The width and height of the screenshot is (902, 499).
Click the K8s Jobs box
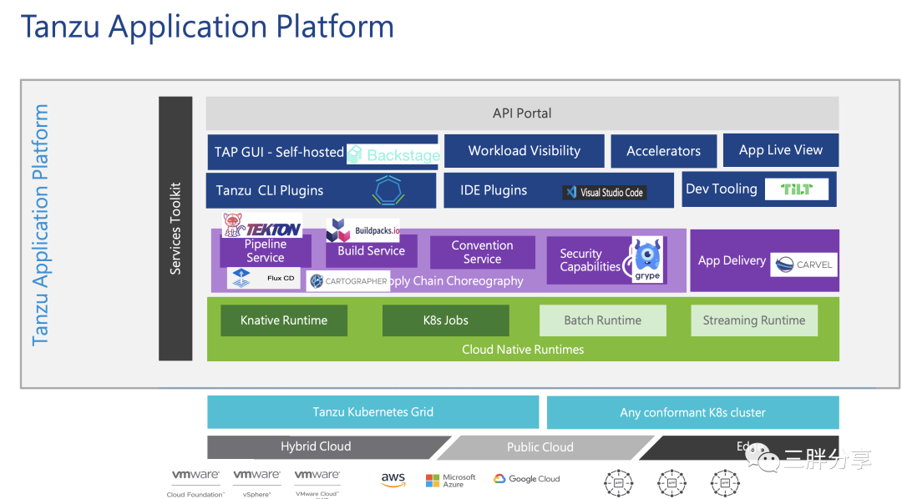click(445, 320)
